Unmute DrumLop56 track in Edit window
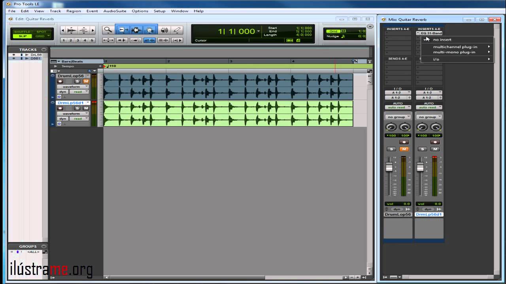 point(86,81)
